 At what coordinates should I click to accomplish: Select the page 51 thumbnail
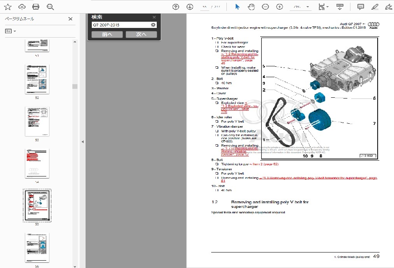point(37,46)
